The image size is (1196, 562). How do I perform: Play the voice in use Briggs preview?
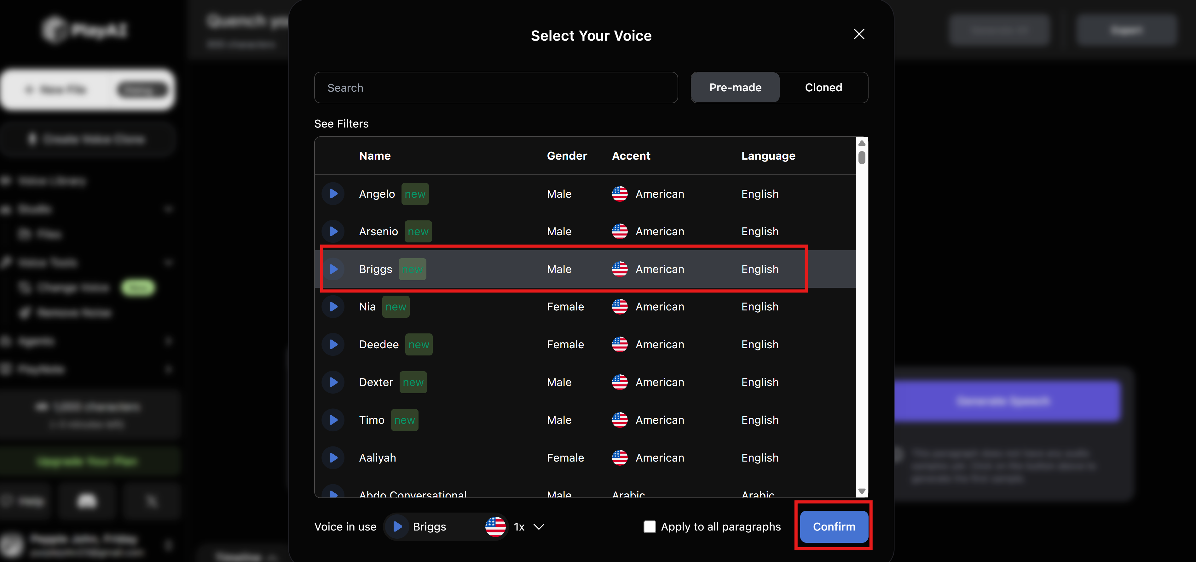[x=397, y=527]
